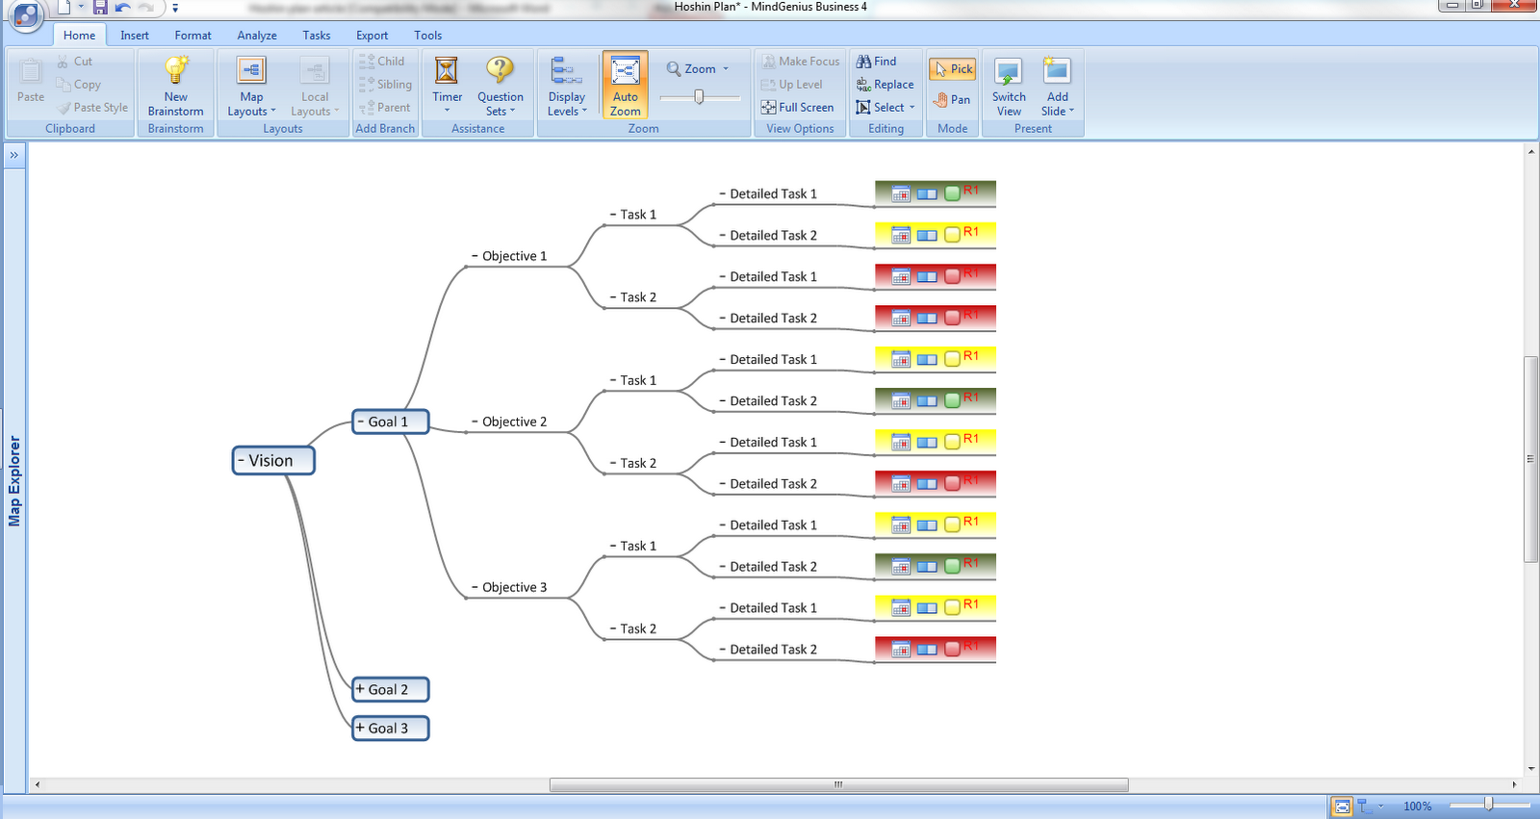Click calendar icon on first Detailed Task 1 row
The image size is (1540, 819).
[x=901, y=193]
